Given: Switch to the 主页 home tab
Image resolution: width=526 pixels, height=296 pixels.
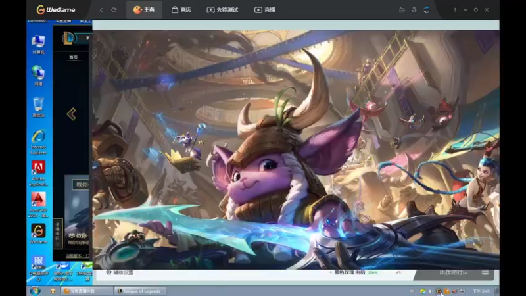Looking at the screenshot, I should [x=144, y=10].
